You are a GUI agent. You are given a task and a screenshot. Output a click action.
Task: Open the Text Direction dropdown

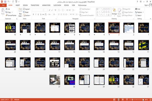[85, 9]
